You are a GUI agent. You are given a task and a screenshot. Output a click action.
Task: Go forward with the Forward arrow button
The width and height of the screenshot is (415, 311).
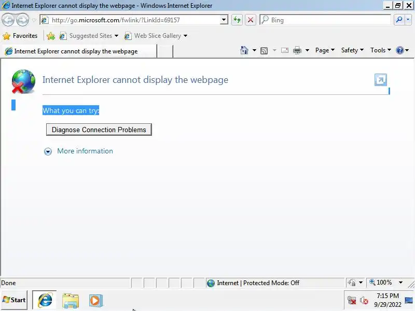tap(22, 20)
